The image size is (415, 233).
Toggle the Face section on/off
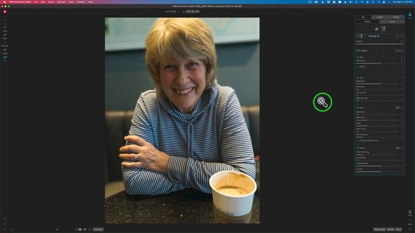(x=358, y=78)
